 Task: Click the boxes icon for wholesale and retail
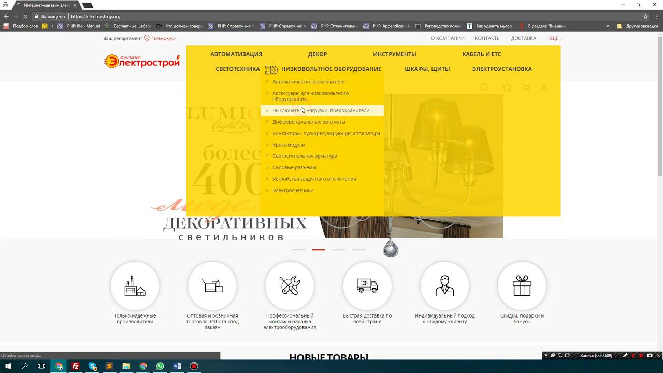(x=212, y=285)
